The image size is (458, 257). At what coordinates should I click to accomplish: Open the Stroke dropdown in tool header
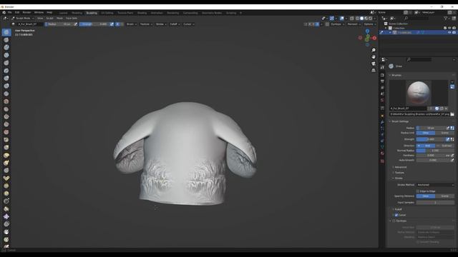coord(161,24)
